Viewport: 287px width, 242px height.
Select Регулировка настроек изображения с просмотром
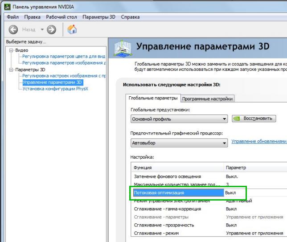(64, 76)
